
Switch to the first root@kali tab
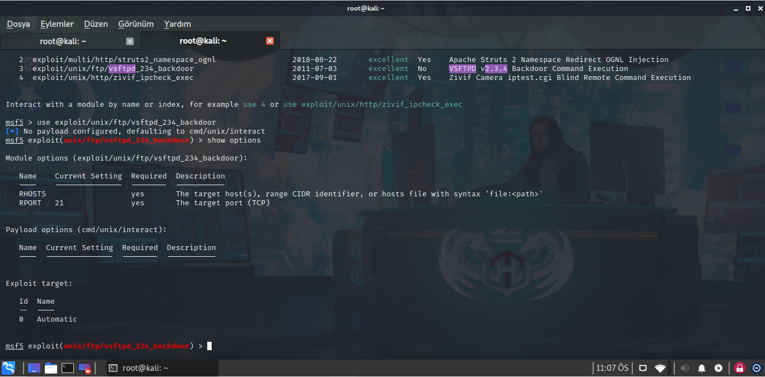[70, 41]
